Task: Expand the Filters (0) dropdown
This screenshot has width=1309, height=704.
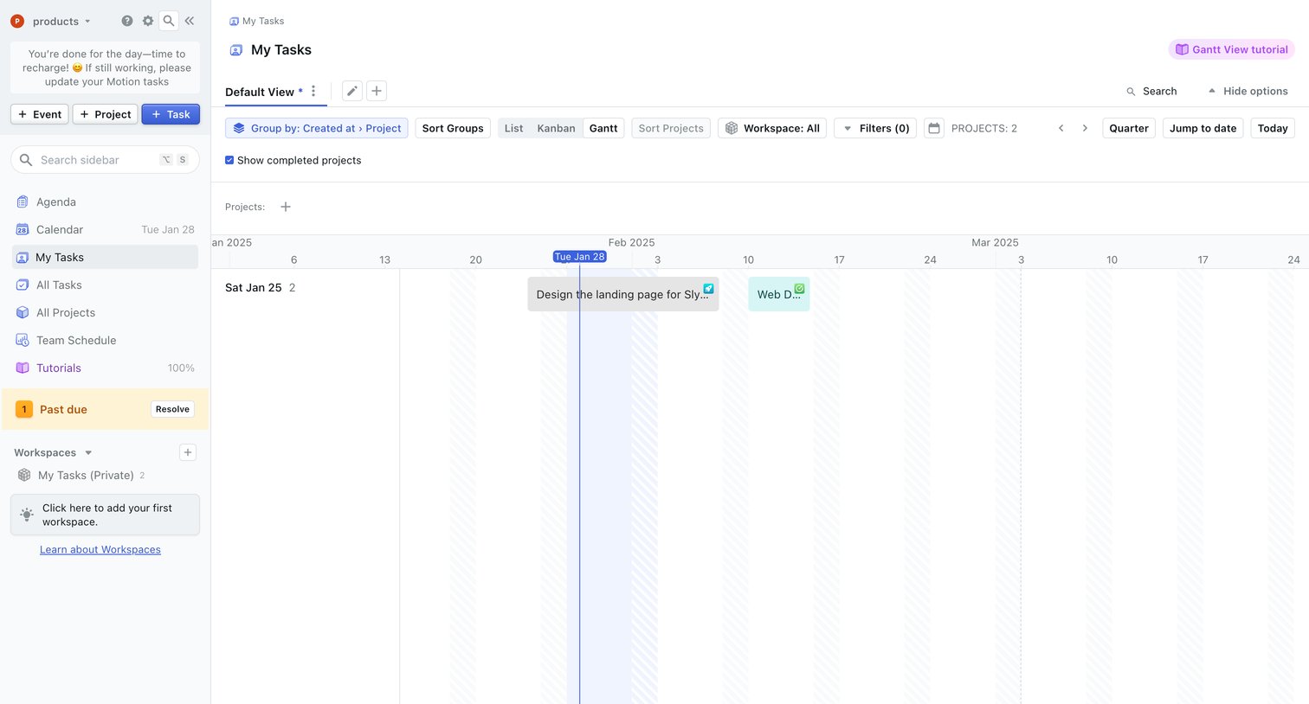Action: coord(875,128)
